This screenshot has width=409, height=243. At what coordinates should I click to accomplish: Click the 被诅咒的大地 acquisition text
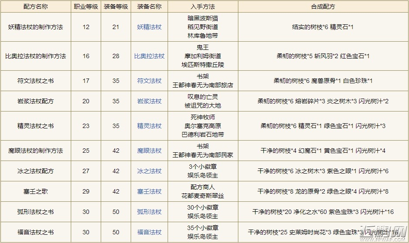pos(203,105)
